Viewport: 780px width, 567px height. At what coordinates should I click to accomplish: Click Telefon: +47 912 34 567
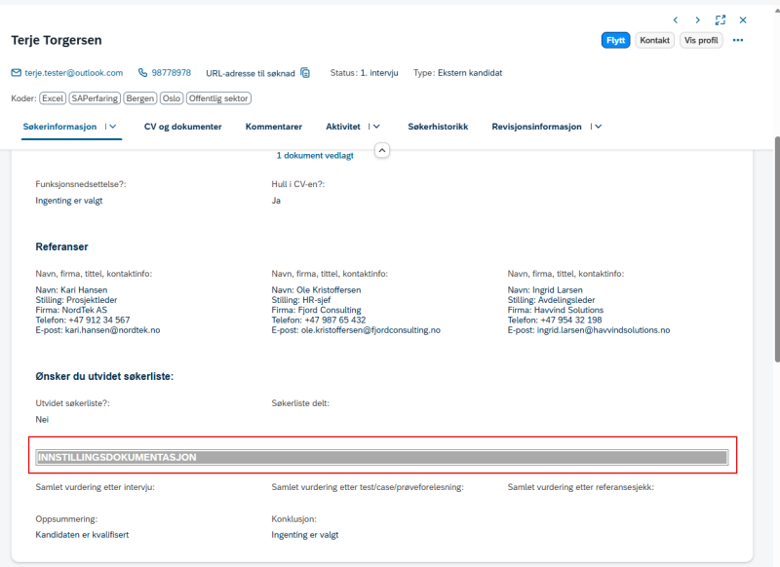pyautogui.click(x=83, y=320)
